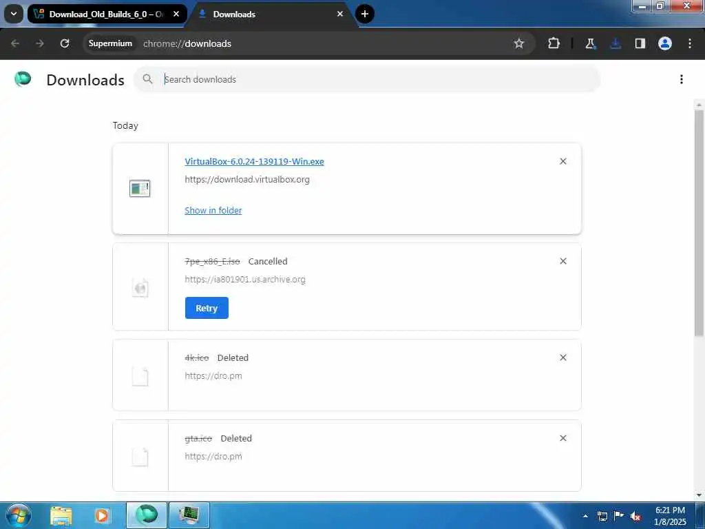Viewport: 705px width, 529px height.
Task: Click the Supermium taskbar button
Action: tap(147, 515)
